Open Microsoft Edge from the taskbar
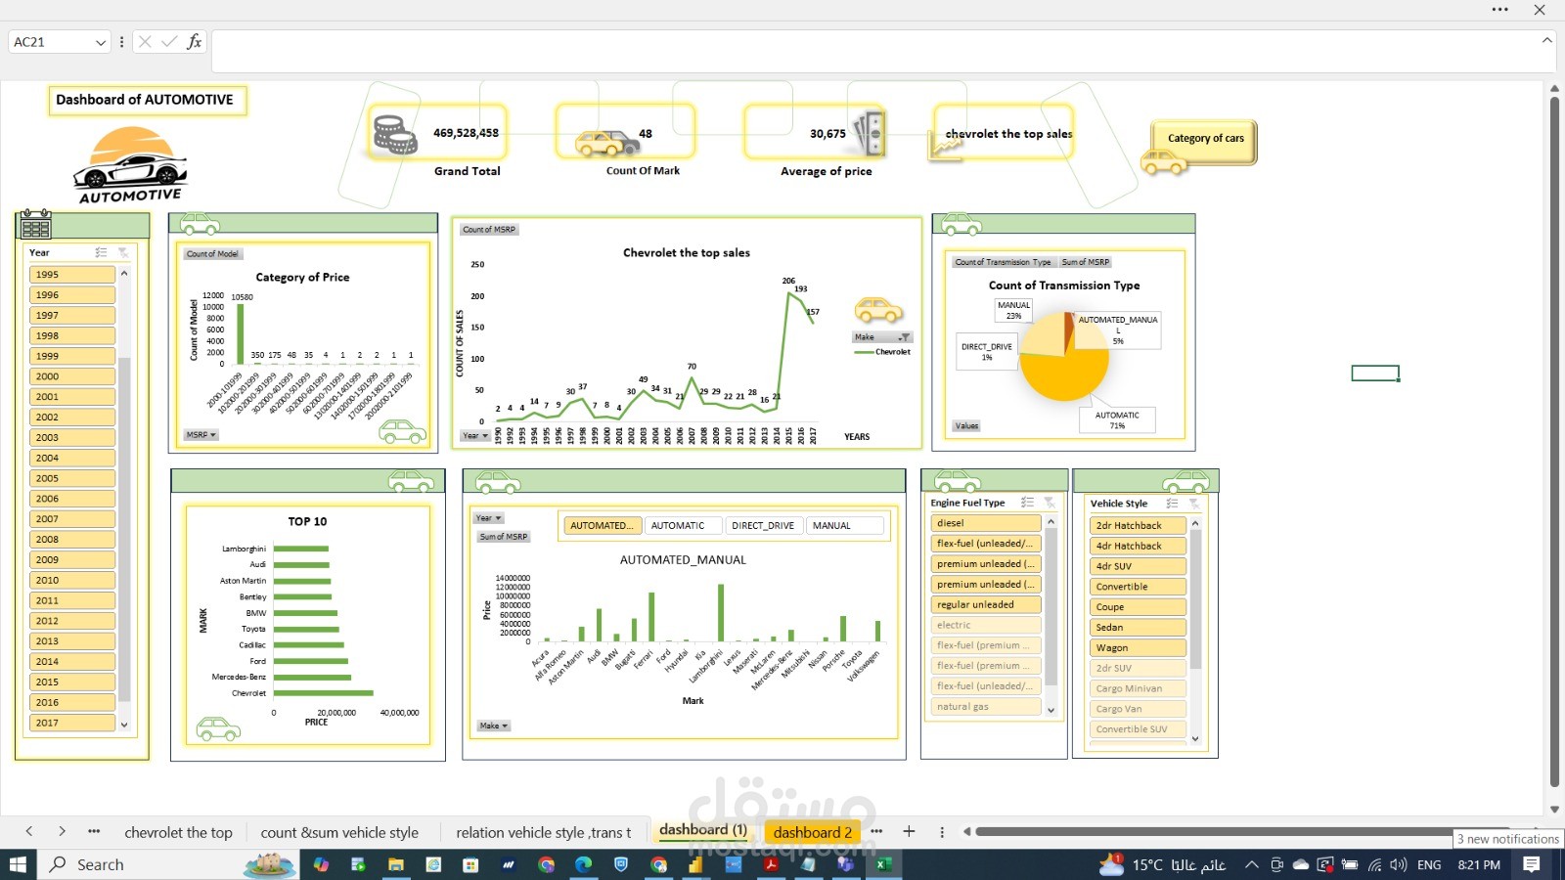 [x=584, y=864]
